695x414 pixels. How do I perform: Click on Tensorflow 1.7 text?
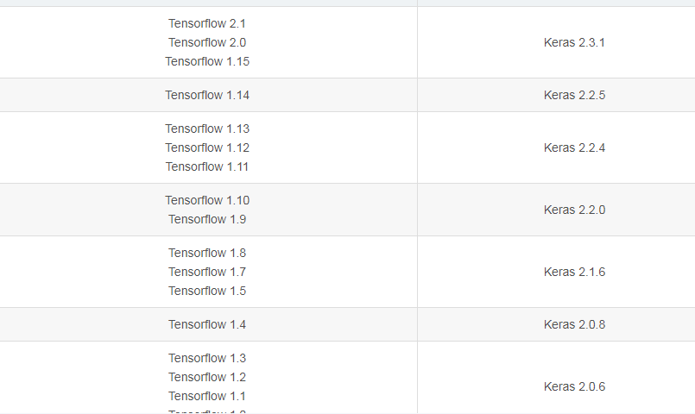pyautogui.click(x=207, y=273)
